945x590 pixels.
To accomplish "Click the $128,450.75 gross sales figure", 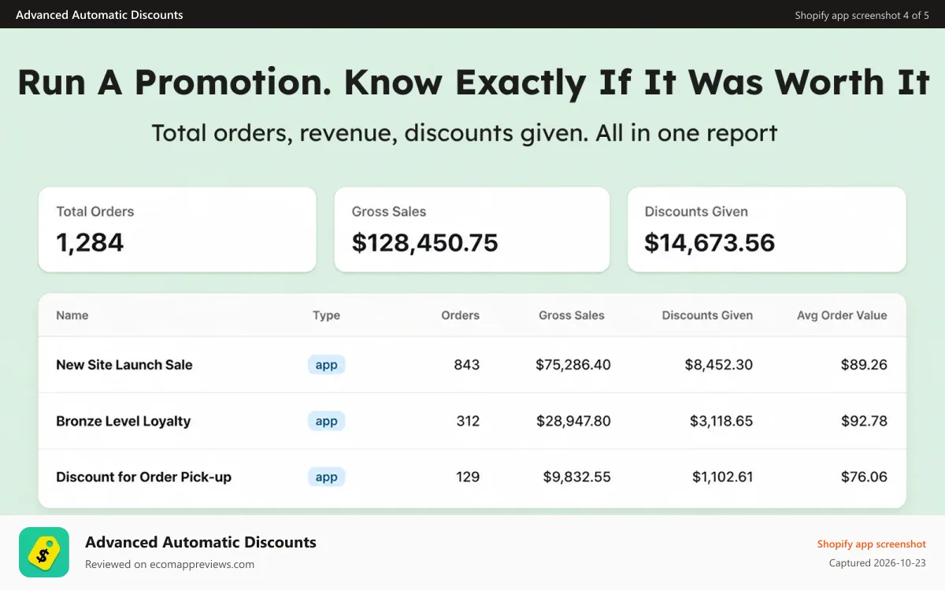I will (425, 242).
